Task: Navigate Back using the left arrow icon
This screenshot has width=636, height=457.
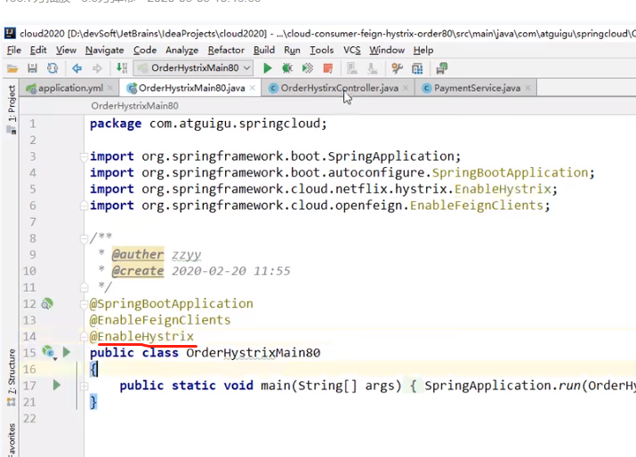Action: click(x=76, y=68)
